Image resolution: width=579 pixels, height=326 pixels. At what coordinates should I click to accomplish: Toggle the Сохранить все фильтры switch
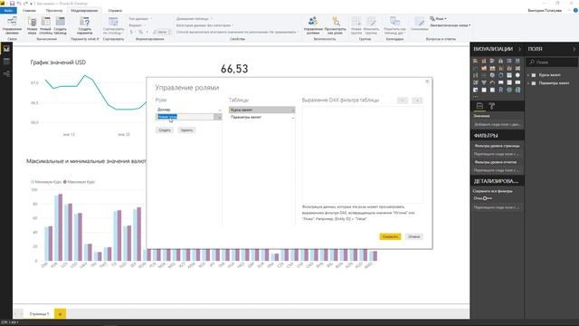(488, 198)
